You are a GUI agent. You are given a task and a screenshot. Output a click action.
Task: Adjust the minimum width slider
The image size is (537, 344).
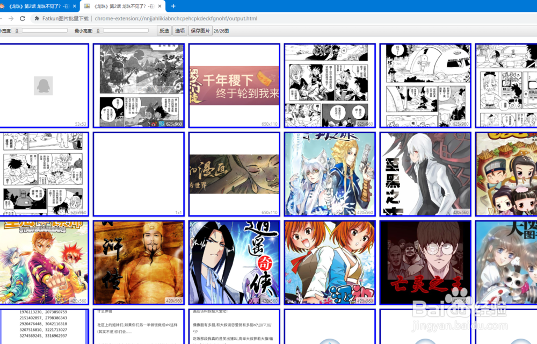point(45,31)
